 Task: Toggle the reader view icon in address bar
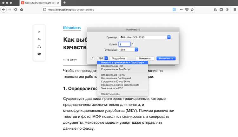click(x=174, y=10)
